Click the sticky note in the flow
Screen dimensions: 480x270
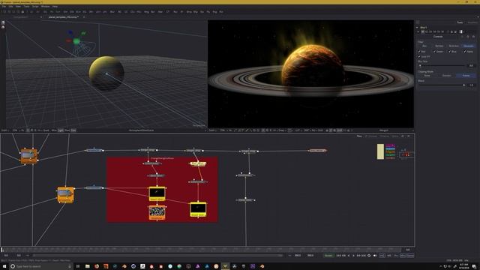pos(380,151)
